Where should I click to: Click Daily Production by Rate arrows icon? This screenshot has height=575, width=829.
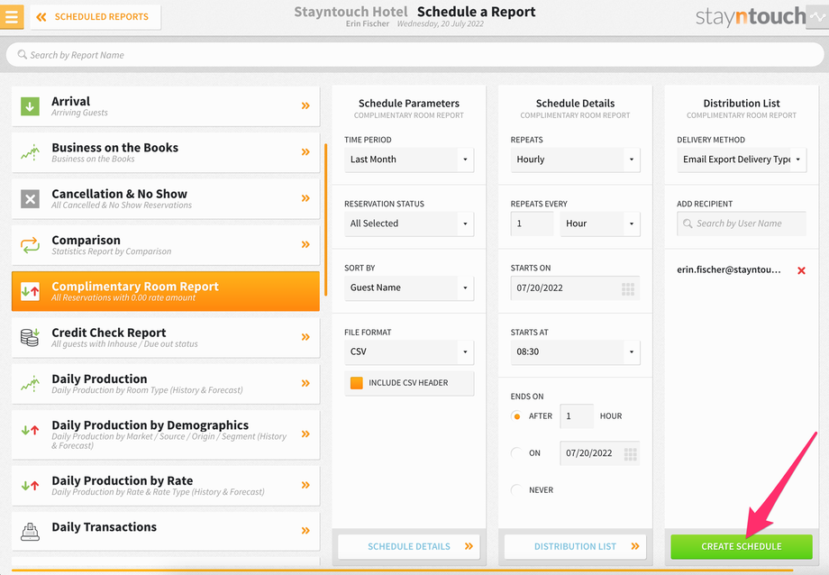[30, 485]
